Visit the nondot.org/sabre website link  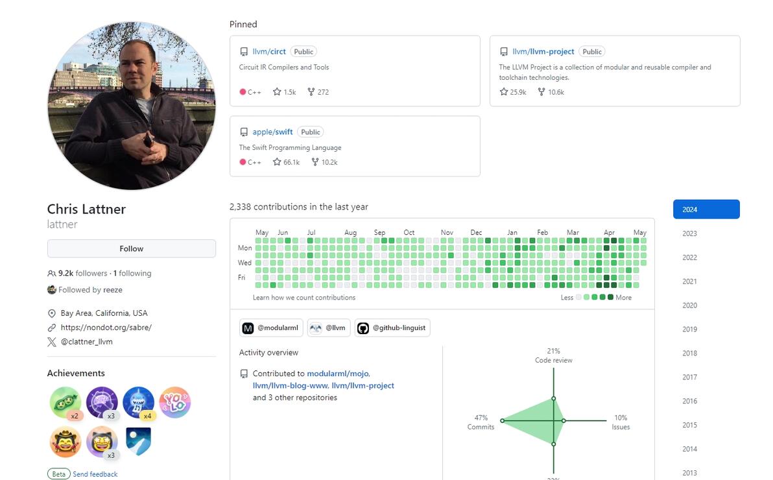point(106,328)
